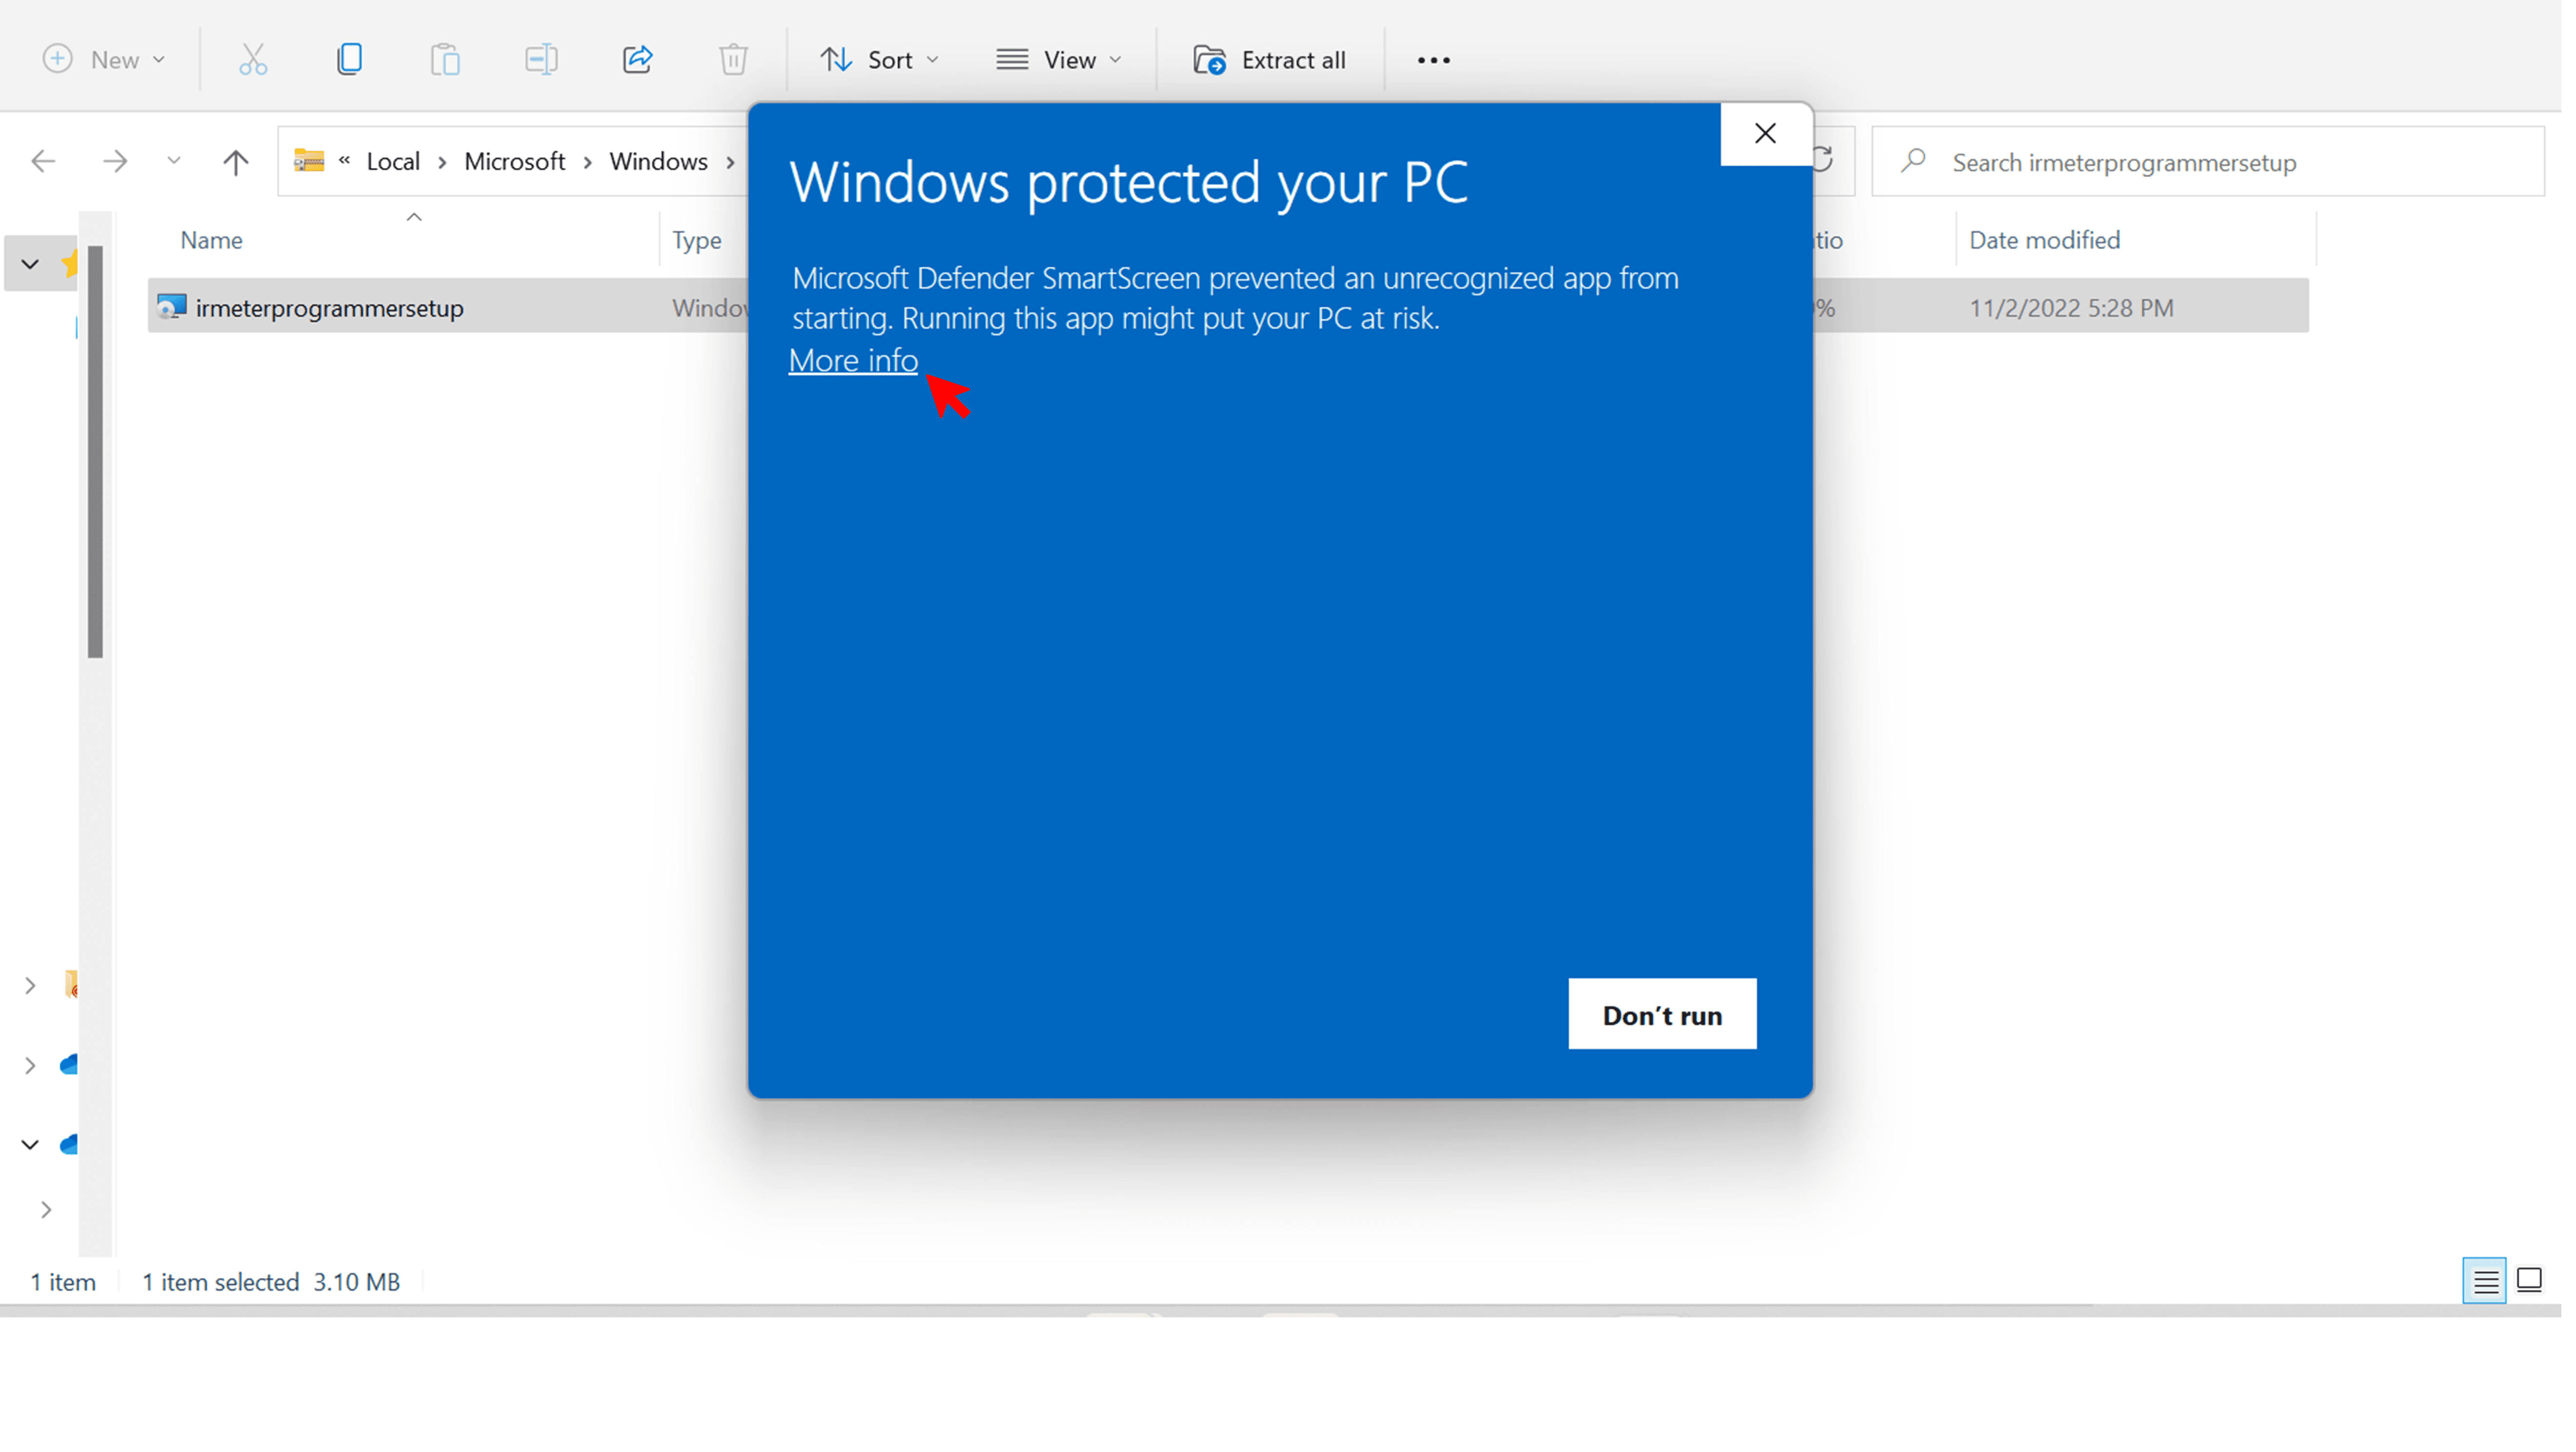This screenshot has height=1452, width=2576.
Task: Go back with the back arrow
Action: (43, 162)
